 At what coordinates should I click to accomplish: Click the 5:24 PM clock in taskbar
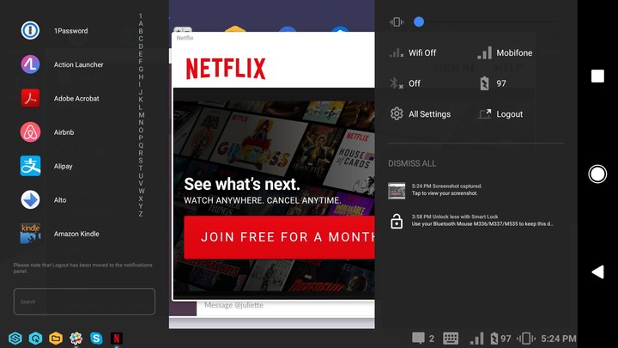559,339
